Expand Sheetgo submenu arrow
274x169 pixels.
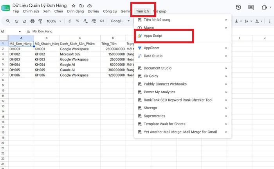click(x=226, y=108)
